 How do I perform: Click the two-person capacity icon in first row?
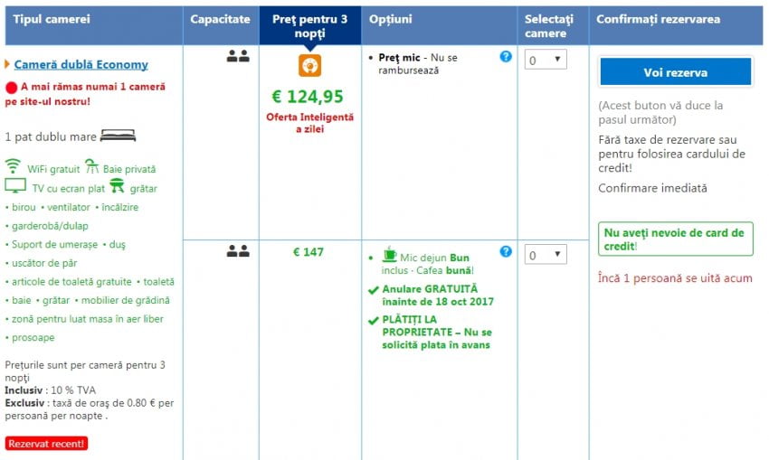238,56
